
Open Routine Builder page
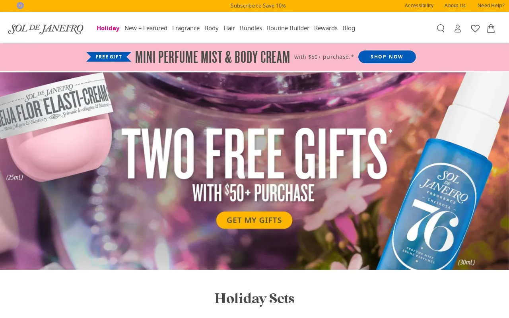click(288, 28)
